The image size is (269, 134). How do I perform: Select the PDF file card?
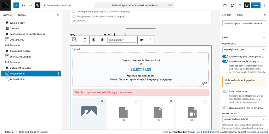123,114
